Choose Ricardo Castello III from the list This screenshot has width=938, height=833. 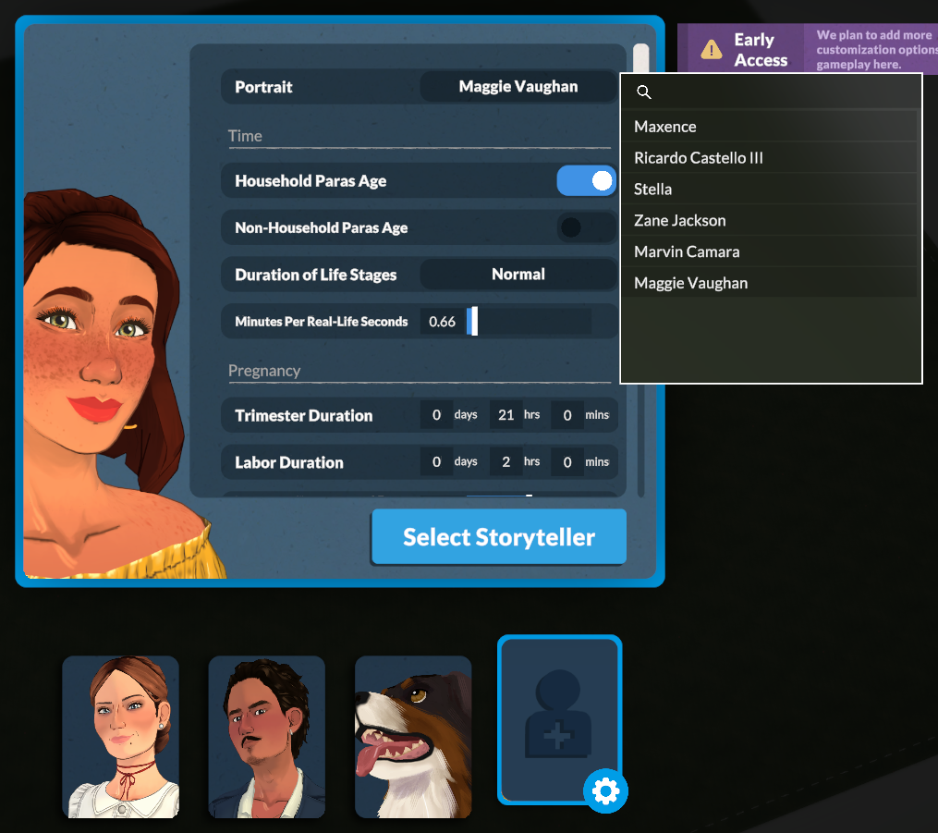(x=769, y=158)
